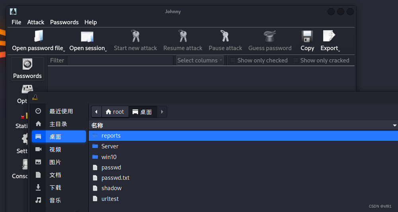The width and height of the screenshot is (398, 212).
Task: Select 桌面 in the places sidebar
Action: (x=59, y=136)
